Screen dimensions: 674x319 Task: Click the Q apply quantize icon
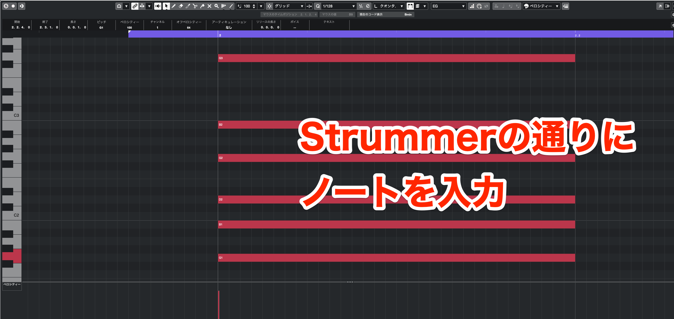[x=318, y=6]
